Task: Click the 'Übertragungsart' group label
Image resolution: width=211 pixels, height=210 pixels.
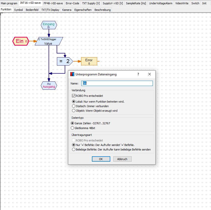Action: (x=82, y=135)
